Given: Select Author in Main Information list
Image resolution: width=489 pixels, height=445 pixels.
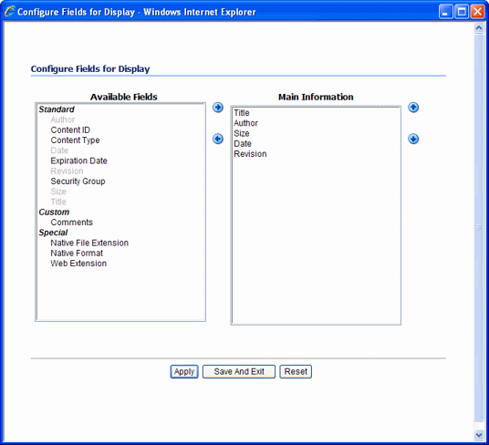Looking at the screenshot, I should pos(245,123).
